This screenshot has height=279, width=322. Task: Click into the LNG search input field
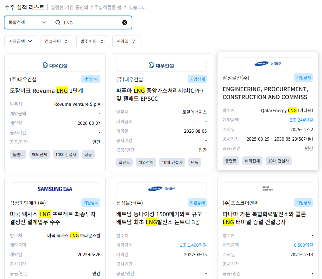click(92, 22)
